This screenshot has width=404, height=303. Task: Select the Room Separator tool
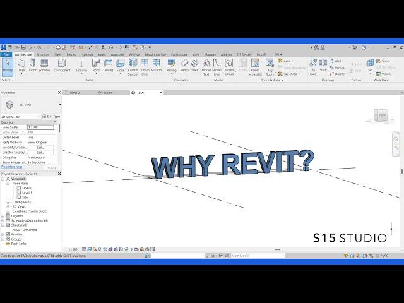point(255,68)
